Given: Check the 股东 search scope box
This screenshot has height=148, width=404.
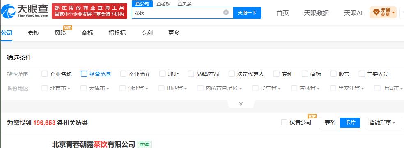Looking at the screenshot, I should pyautogui.click(x=333, y=74).
